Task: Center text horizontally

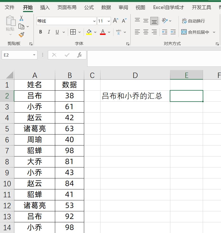Action: [x=146, y=32]
